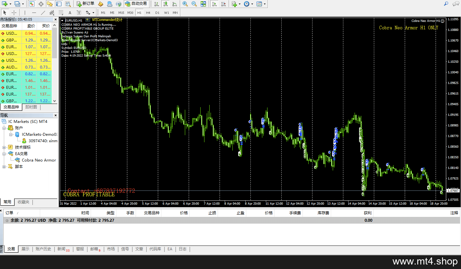Select the text label tool
The height and width of the screenshot is (269, 461).
(x=79, y=13)
